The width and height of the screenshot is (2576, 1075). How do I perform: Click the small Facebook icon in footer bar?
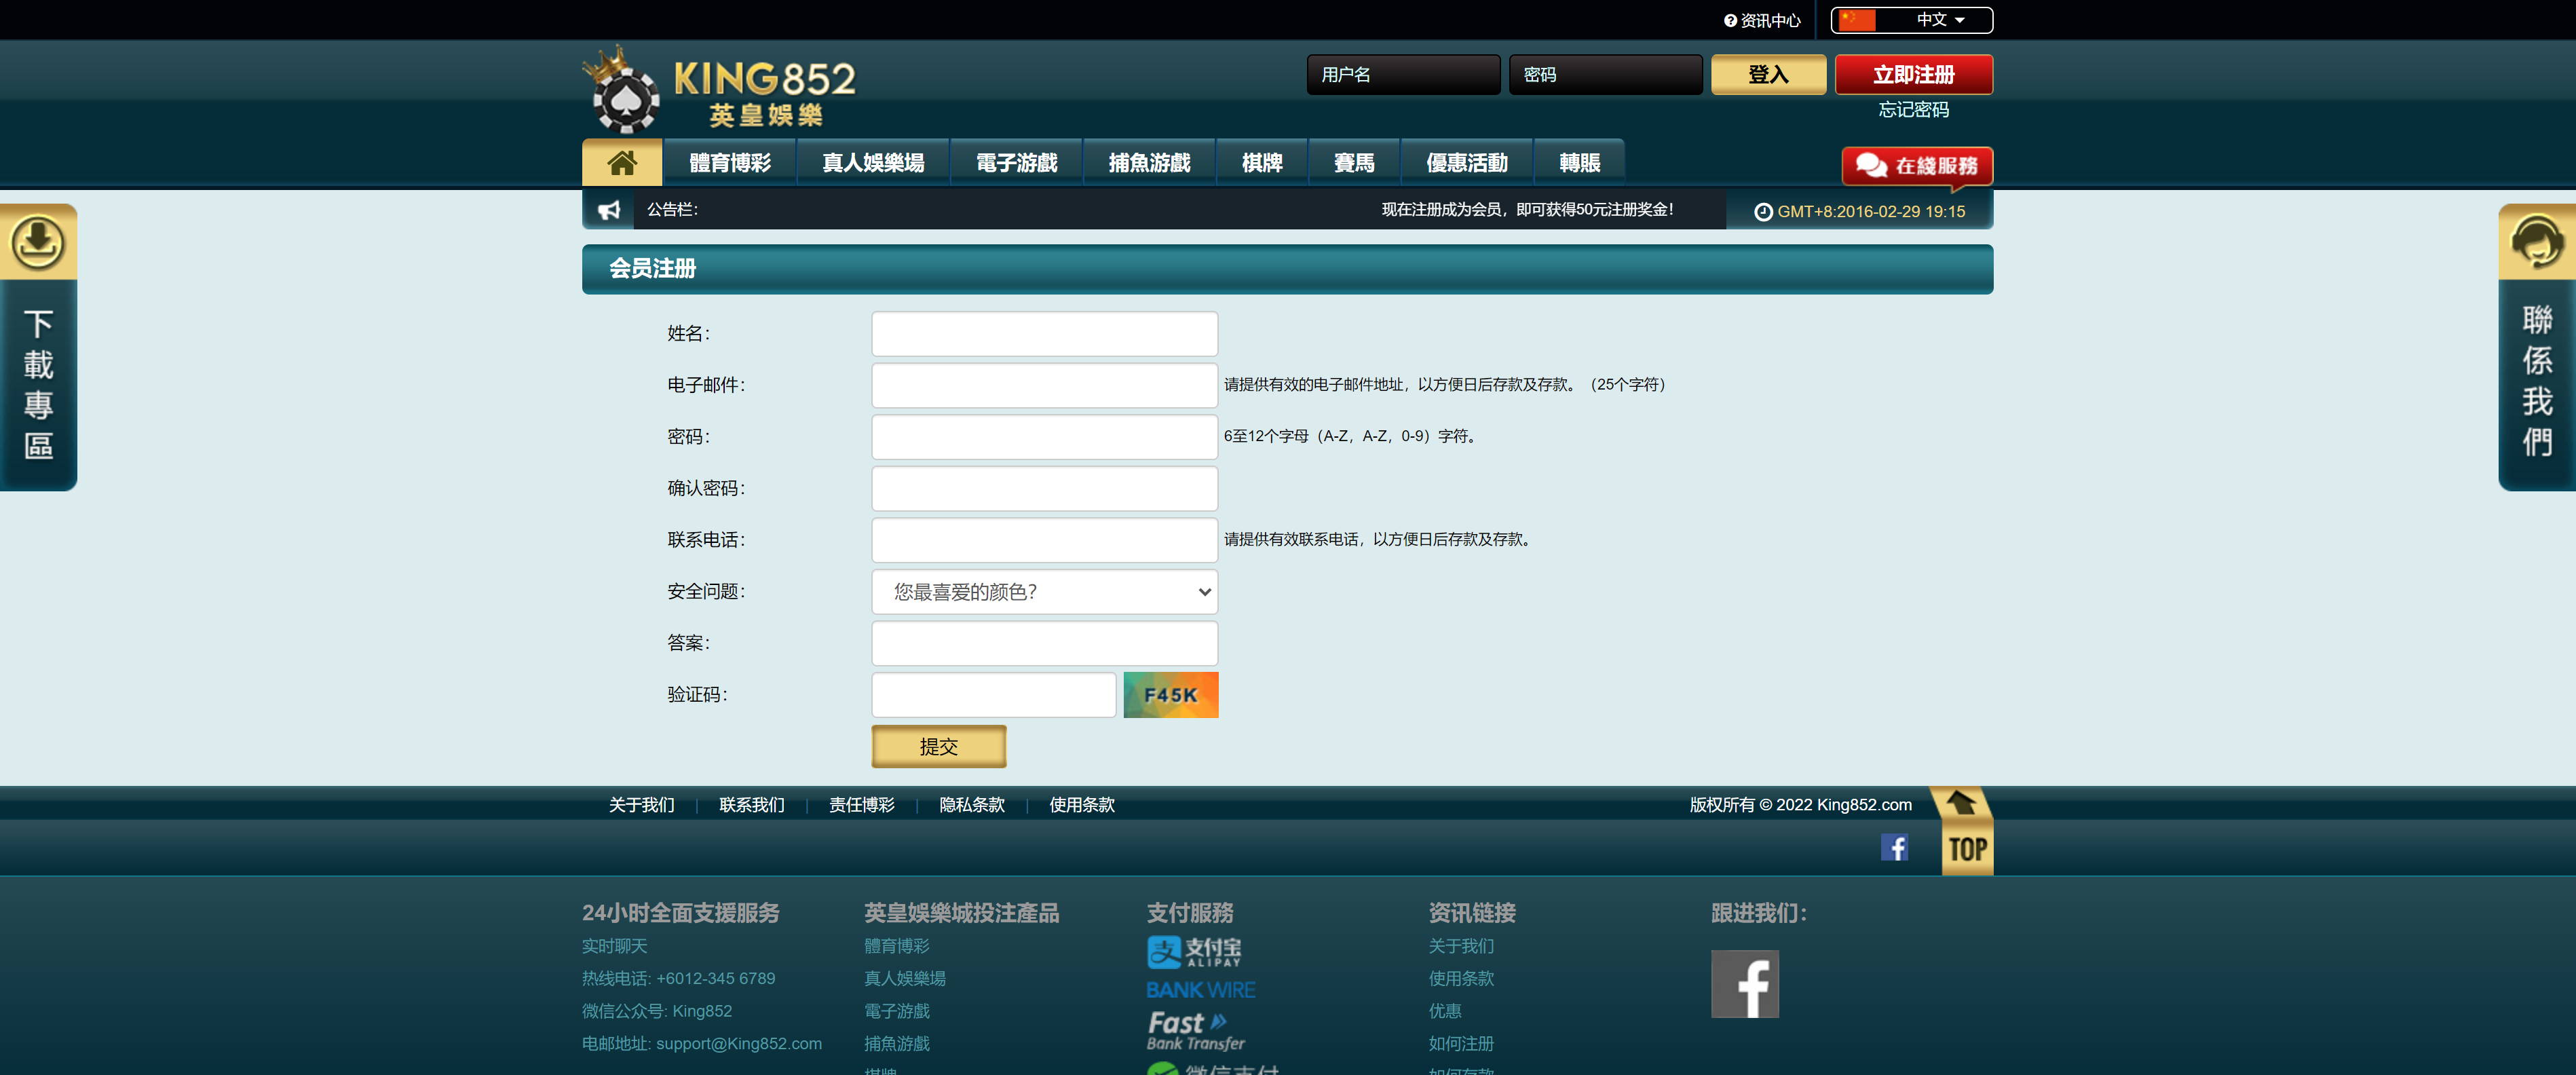tap(1894, 847)
